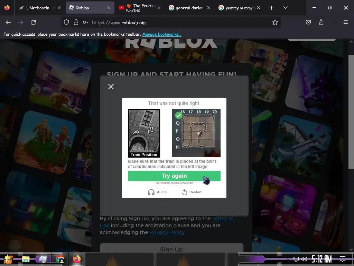The height and width of the screenshot is (266, 354).
Task: Close the yummy yummy tab
Action: 259,8
